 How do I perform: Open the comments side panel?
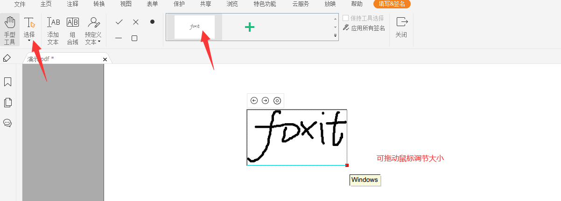(7, 123)
